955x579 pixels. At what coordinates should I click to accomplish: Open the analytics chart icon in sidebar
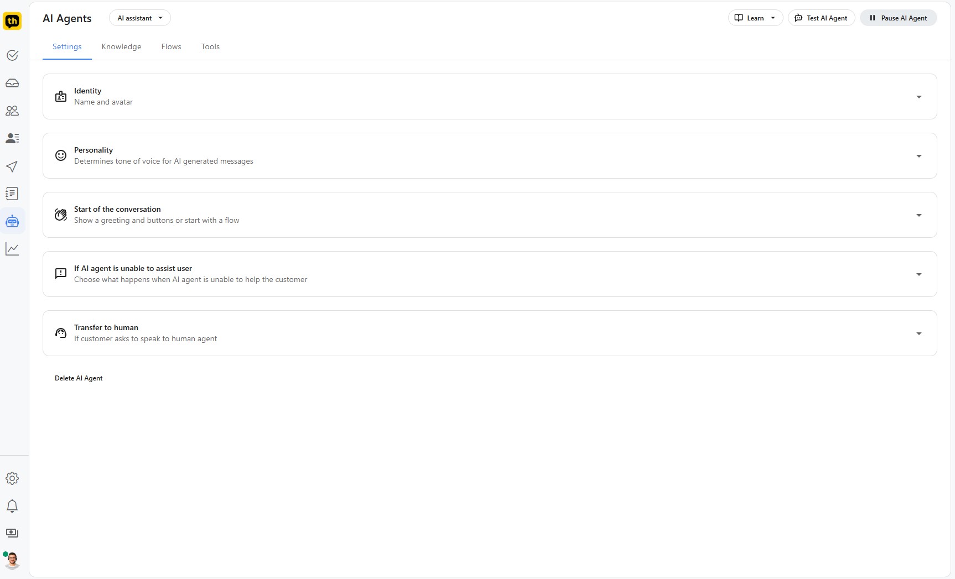point(12,249)
